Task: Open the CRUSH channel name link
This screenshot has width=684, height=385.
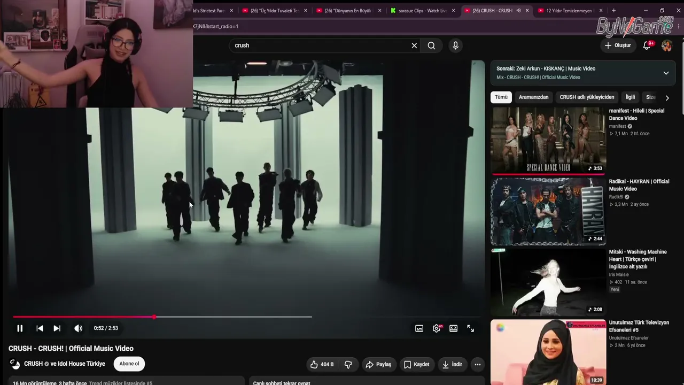Action: click(x=33, y=364)
